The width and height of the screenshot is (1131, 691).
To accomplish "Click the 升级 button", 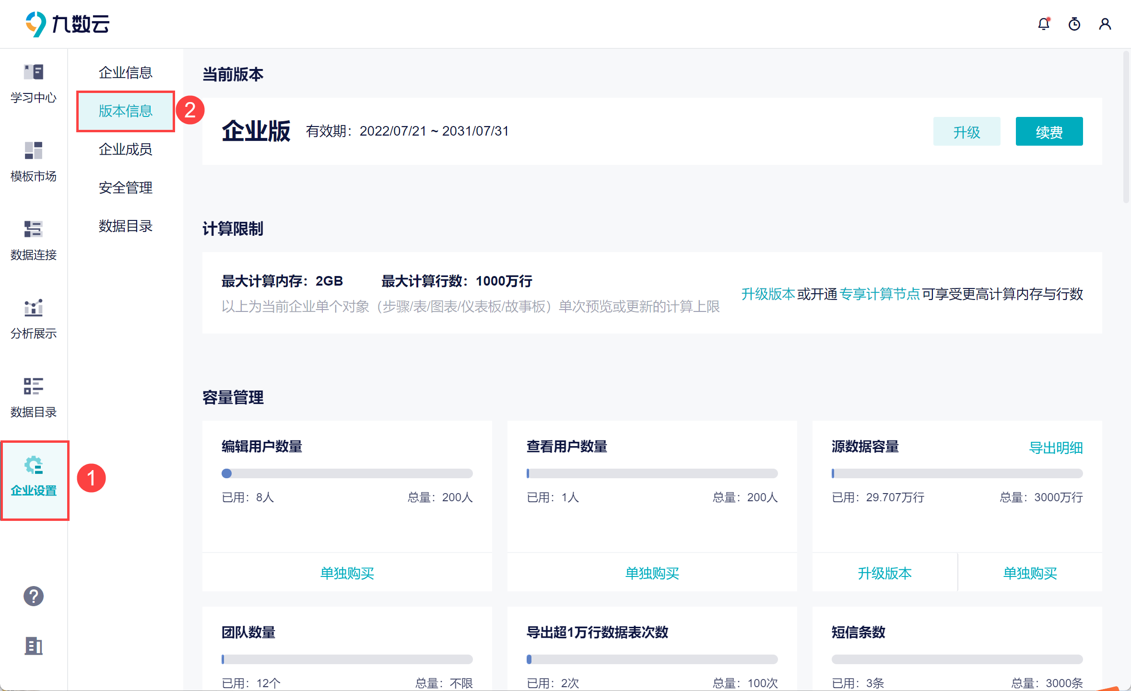I will 966,132.
